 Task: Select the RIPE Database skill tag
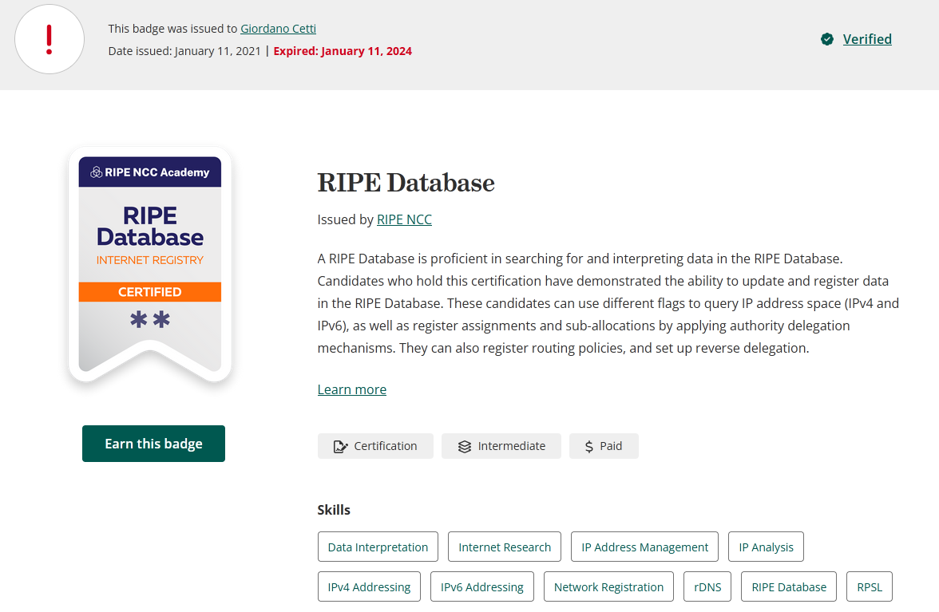789,587
